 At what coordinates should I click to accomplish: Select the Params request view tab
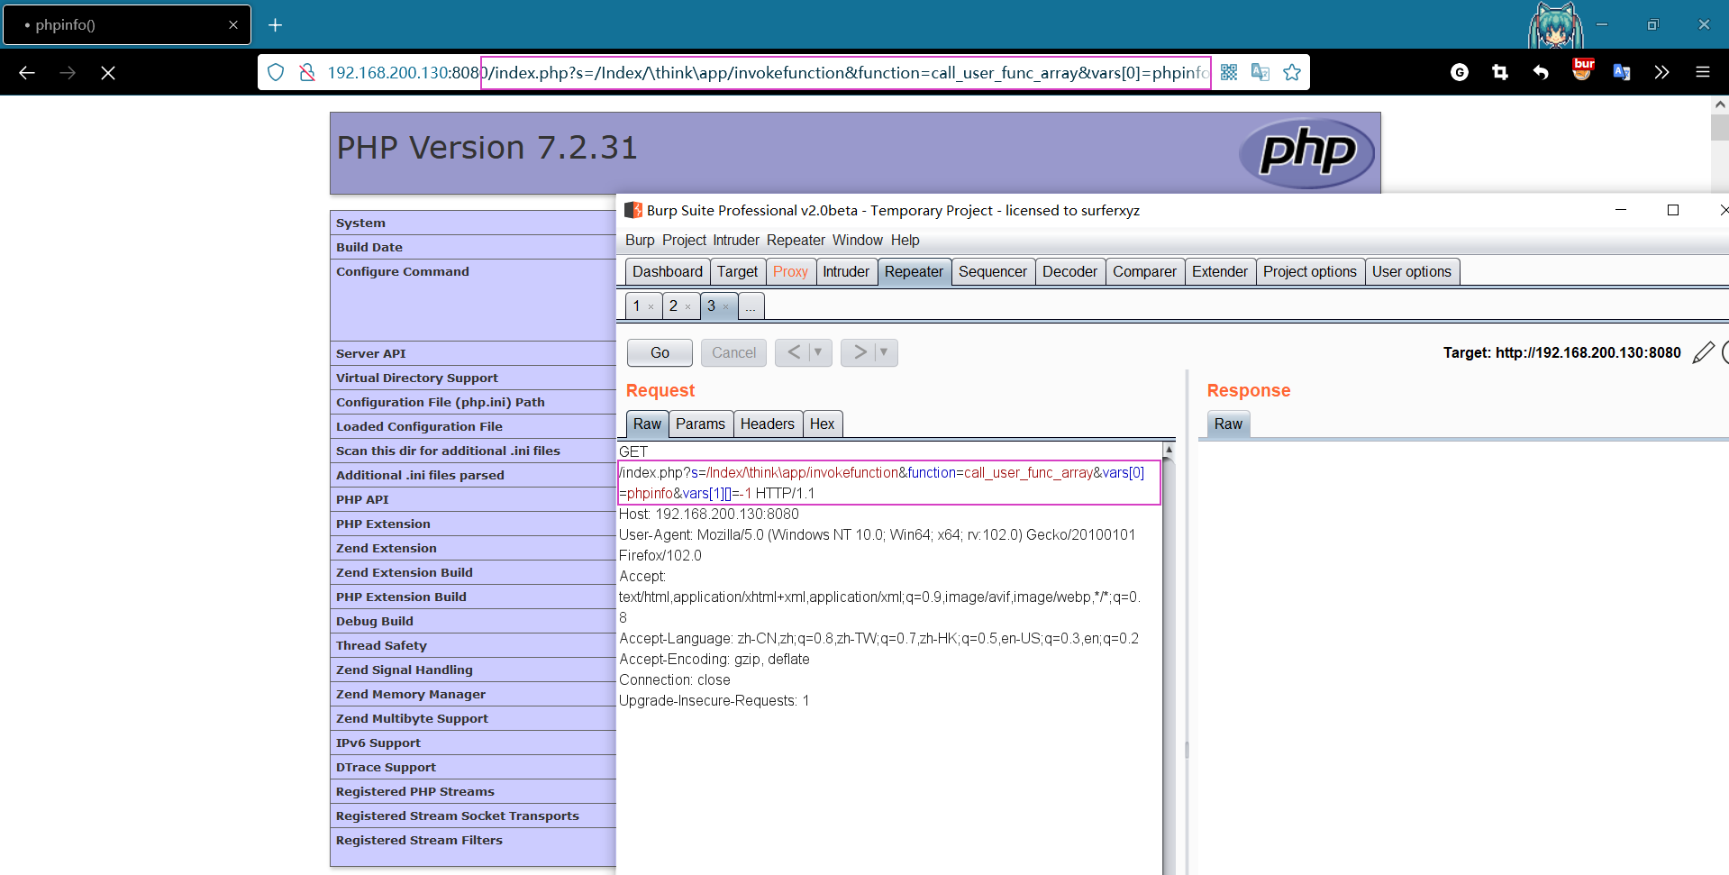pyautogui.click(x=700, y=424)
